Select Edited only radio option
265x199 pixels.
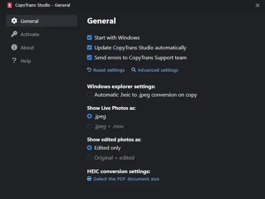(x=90, y=148)
